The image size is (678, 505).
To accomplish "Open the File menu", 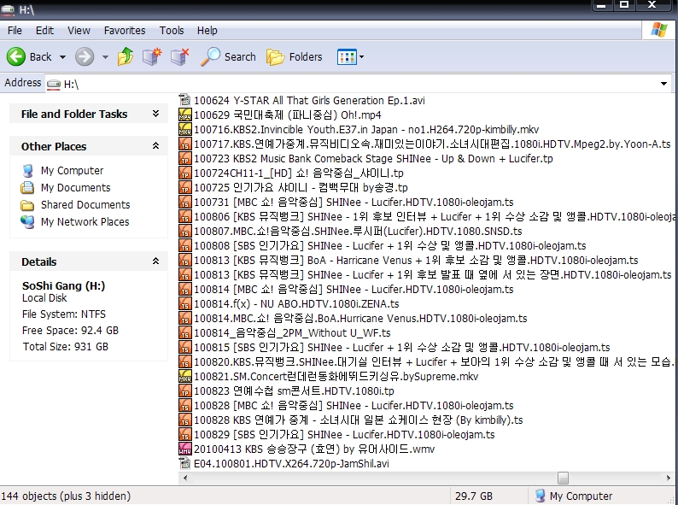I will [x=15, y=30].
